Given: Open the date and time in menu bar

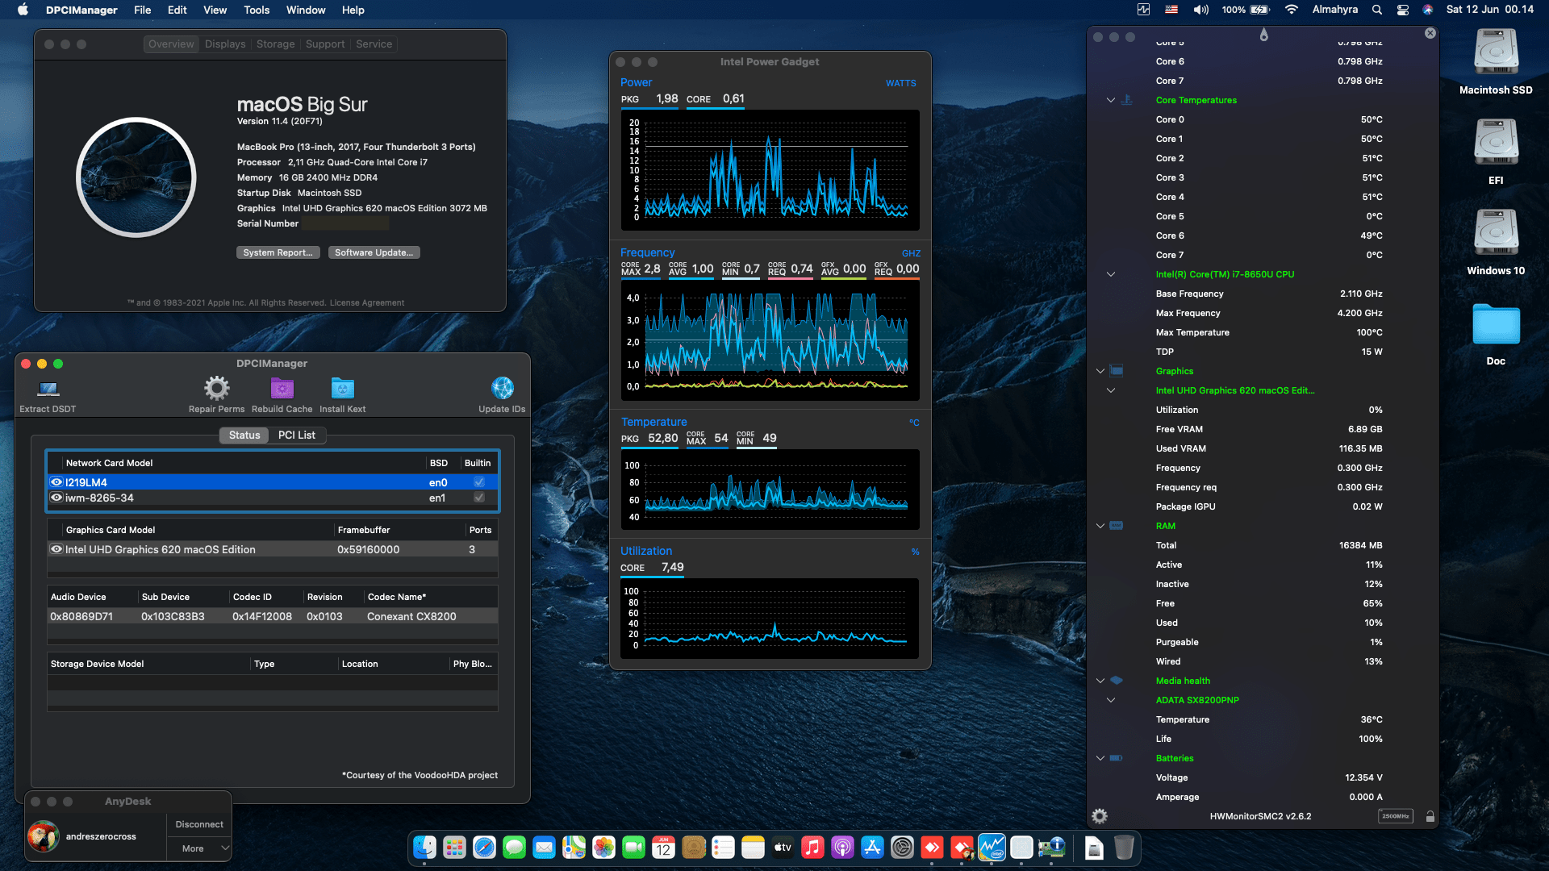Looking at the screenshot, I should coord(1489,10).
